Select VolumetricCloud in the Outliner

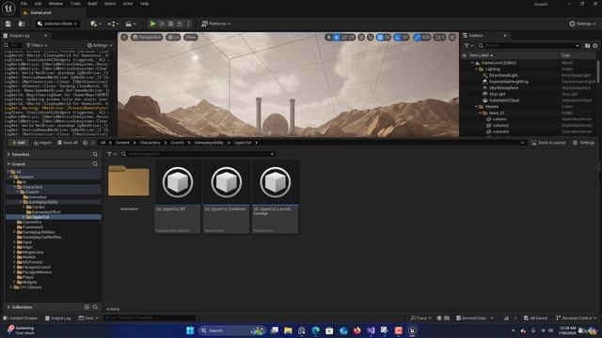pos(504,100)
